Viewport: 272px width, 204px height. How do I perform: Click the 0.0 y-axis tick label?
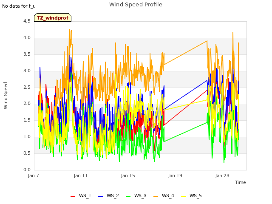tap(27, 170)
